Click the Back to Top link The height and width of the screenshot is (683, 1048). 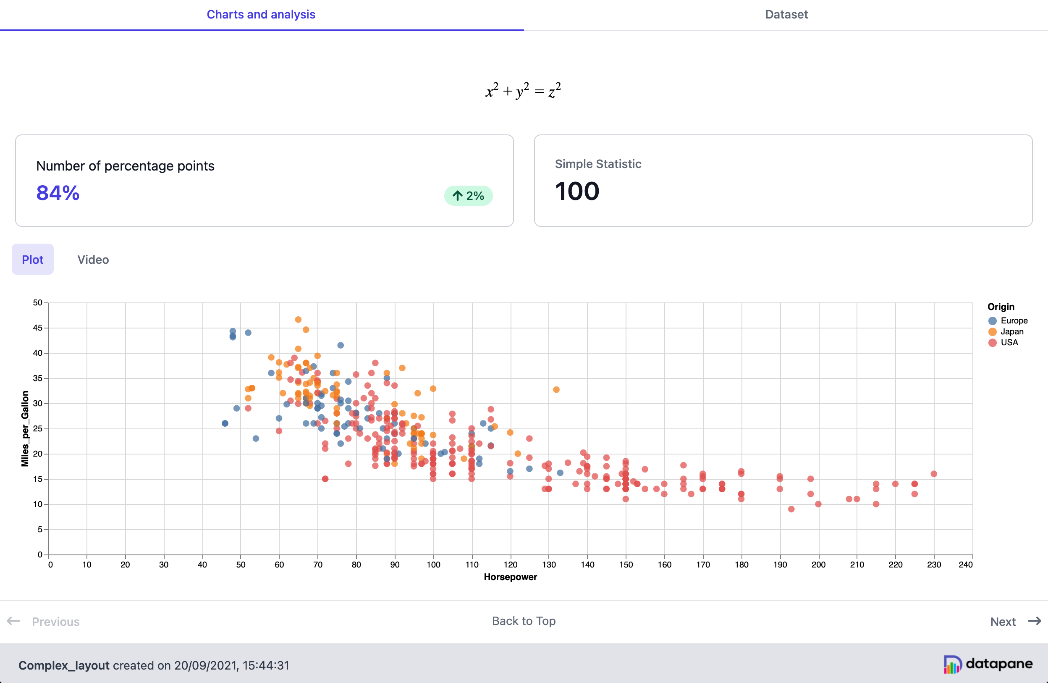point(524,621)
